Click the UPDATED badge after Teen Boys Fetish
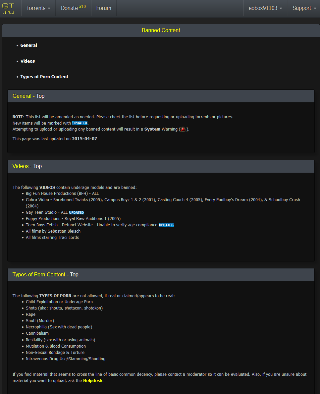 (166, 225)
